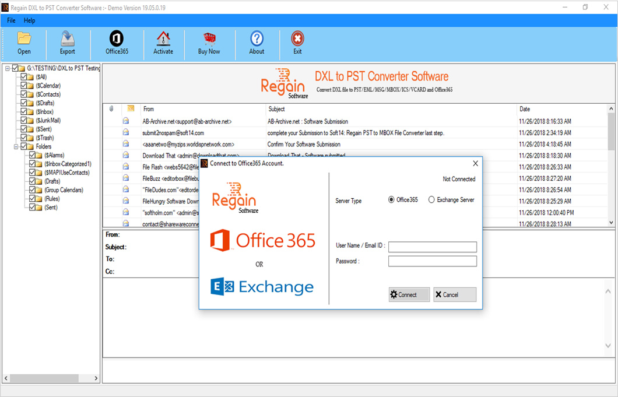Screen dimensions: 618x397
Task: Click inside the User Name / Email ID field
Action: [433, 247]
